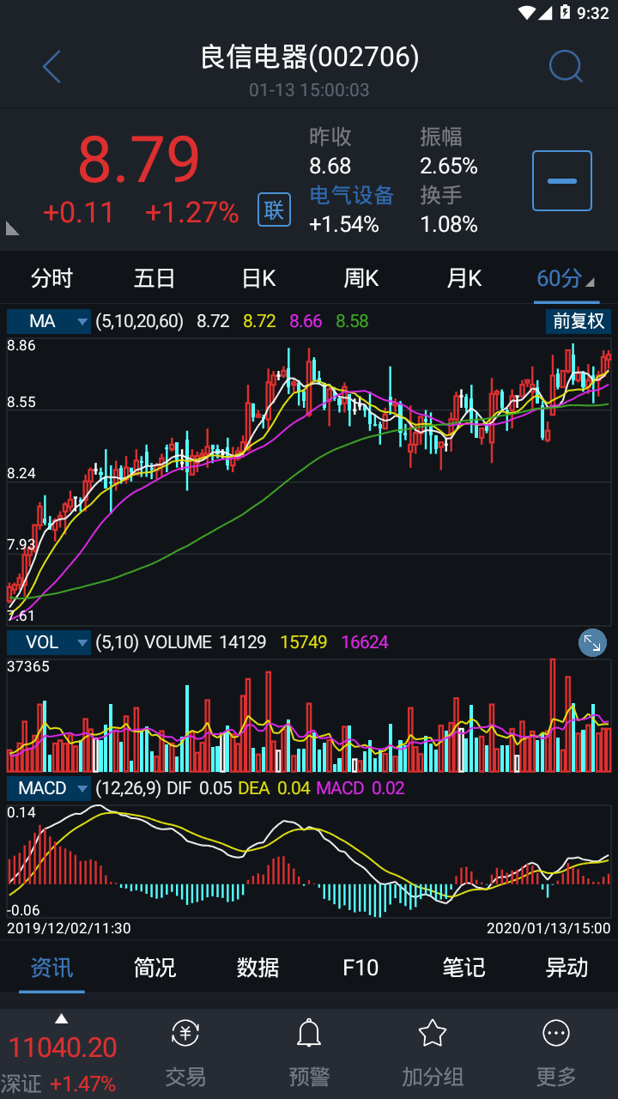The image size is (618, 1099).
Task: Expand chart with fullscreen arrows icon
Action: point(592,642)
